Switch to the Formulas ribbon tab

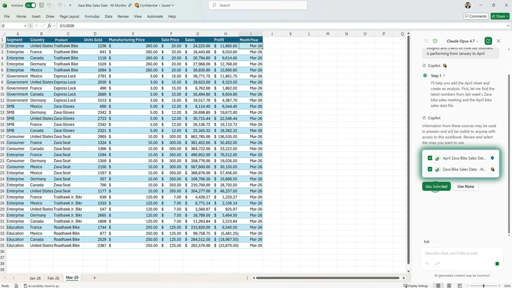coord(92,16)
